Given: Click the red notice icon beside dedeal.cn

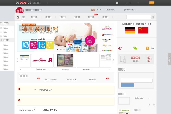Looking at the screenshot, I should pyautogui.click(x=19, y=89).
